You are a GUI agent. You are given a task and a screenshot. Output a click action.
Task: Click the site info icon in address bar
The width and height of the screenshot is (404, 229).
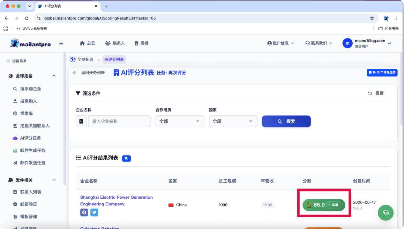[38, 18]
